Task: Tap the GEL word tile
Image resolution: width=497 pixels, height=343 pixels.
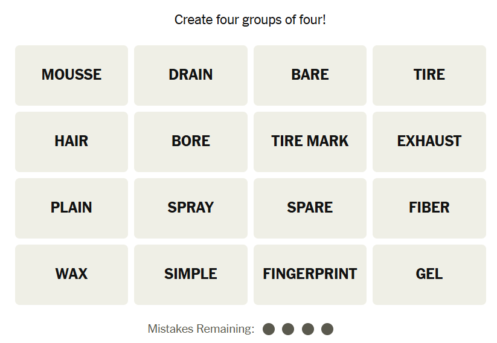Action: [x=429, y=274]
